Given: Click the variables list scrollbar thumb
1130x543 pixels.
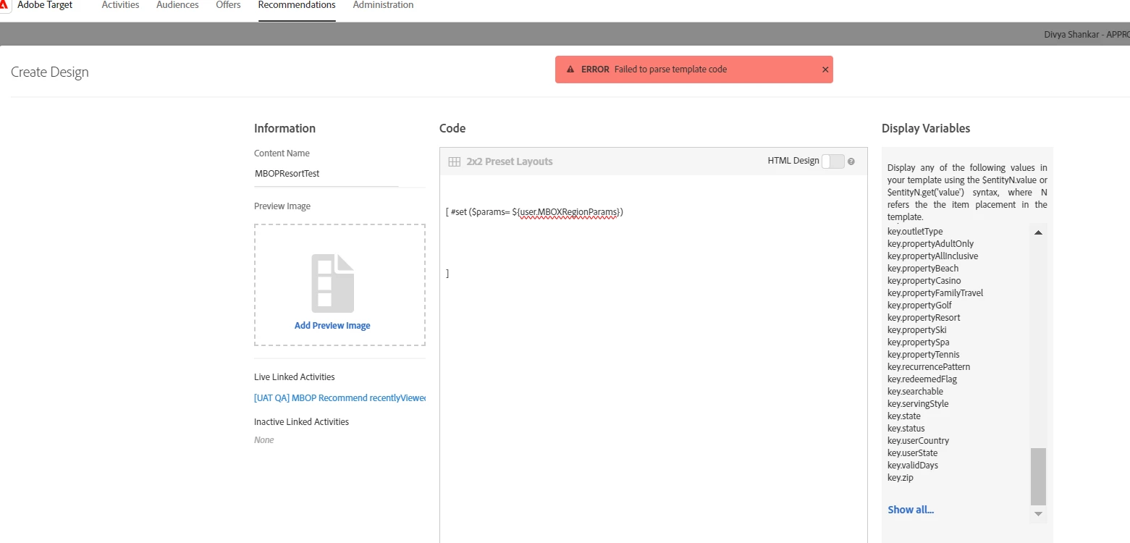Looking at the screenshot, I should (1038, 476).
